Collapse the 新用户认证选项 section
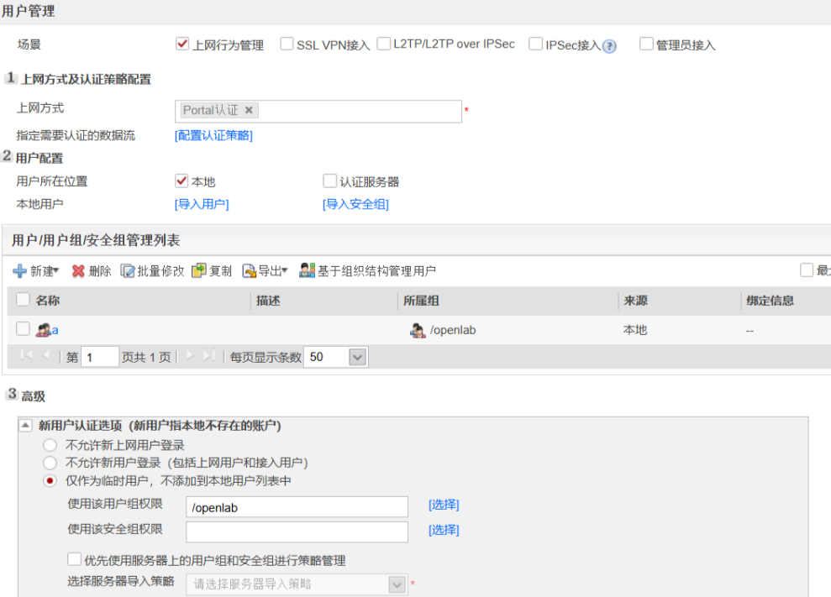 tap(25, 426)
